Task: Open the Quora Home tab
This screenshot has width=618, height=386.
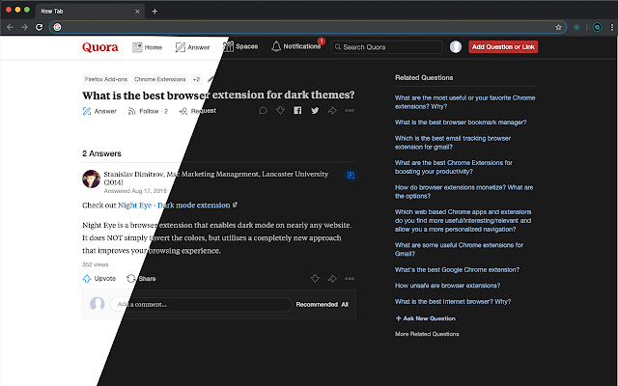Action: [147, 46]
